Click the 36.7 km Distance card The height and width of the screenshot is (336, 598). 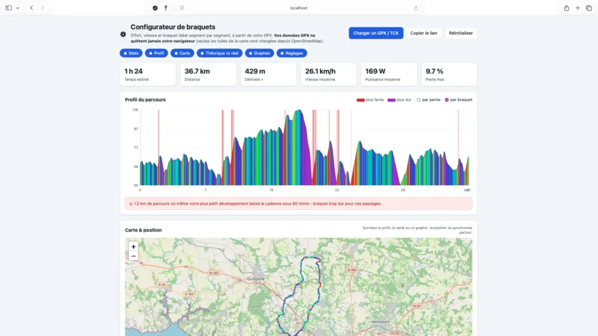click(208, 74)
